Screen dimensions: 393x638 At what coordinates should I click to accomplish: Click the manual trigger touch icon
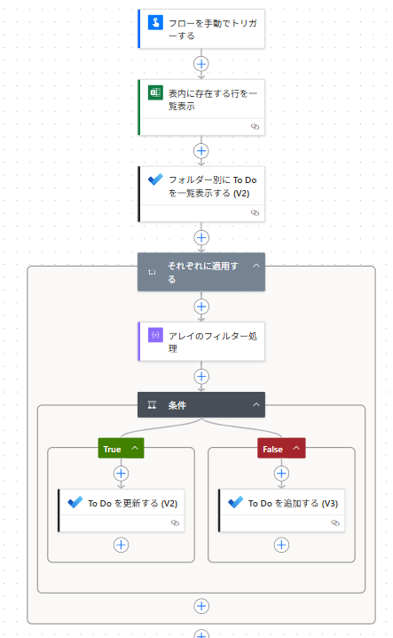click(x=155, y=22)
